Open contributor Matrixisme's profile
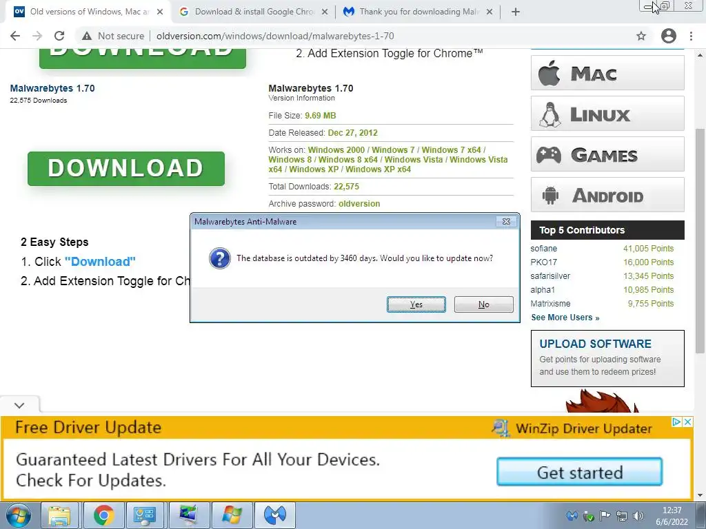706x529 pixels. [550, 304]
